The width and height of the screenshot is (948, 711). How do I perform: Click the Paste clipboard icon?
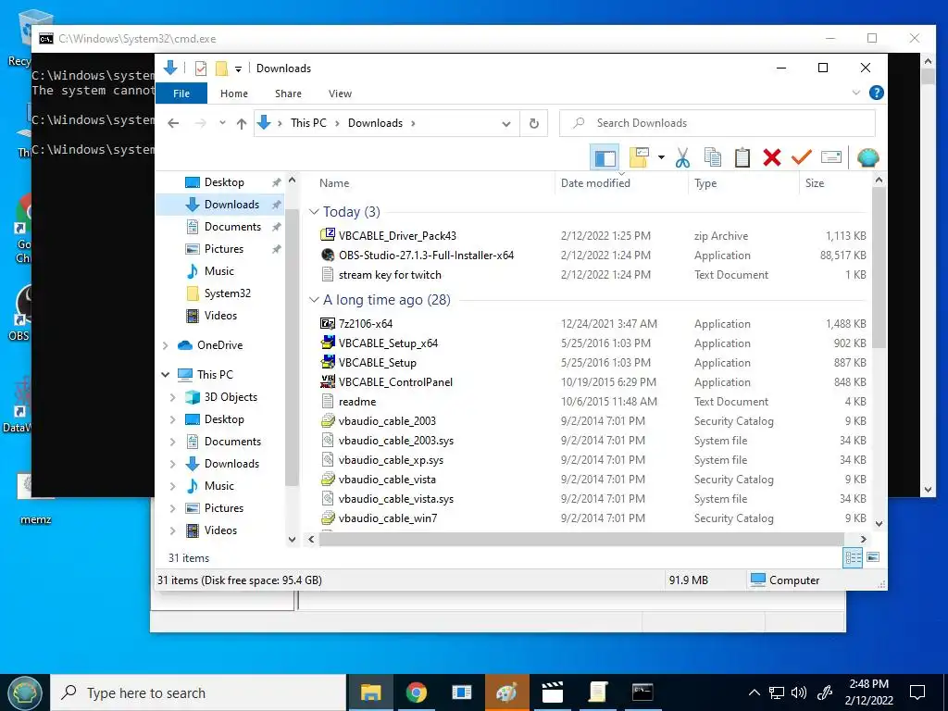pyautogui.click(x=742, y=157)
